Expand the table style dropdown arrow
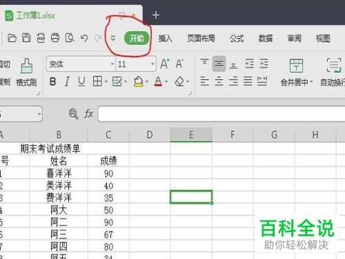 (126, 81)
